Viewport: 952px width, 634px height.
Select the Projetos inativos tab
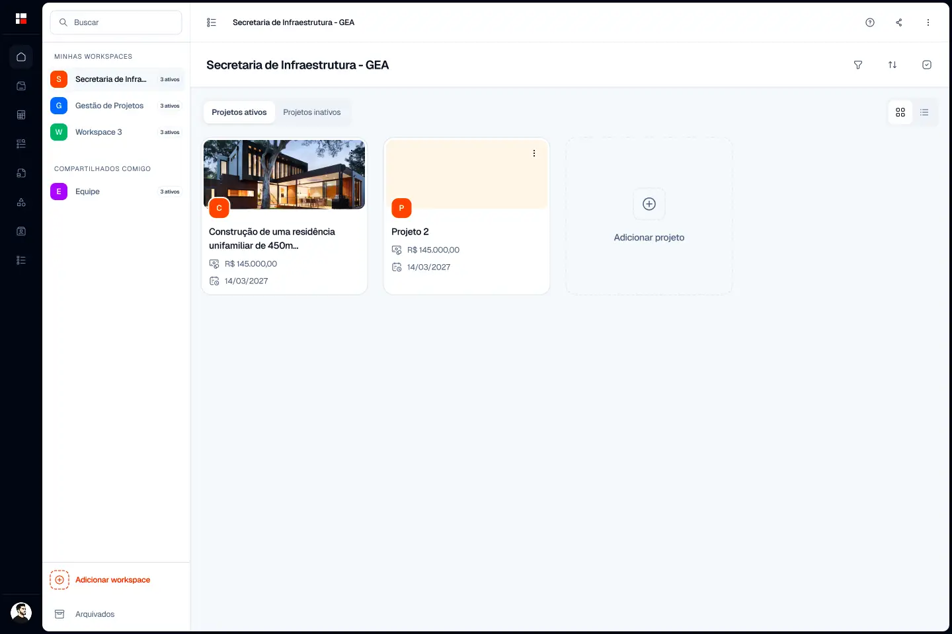coord(312,112)
